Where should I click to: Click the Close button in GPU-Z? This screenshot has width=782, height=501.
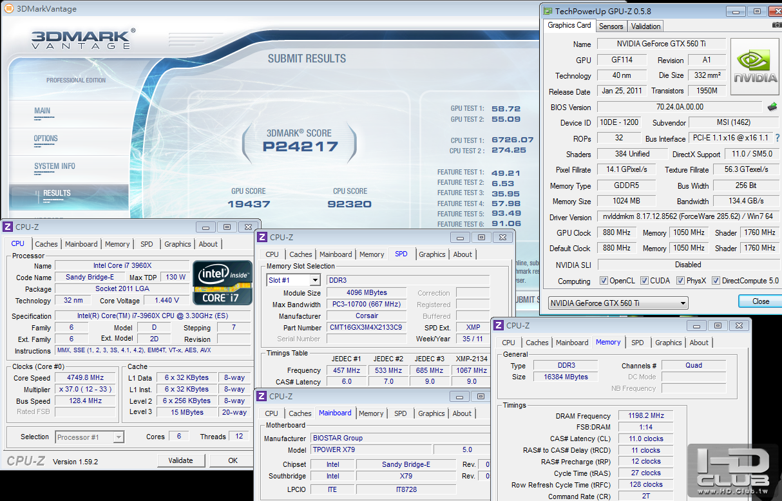[x=760, y=301]
